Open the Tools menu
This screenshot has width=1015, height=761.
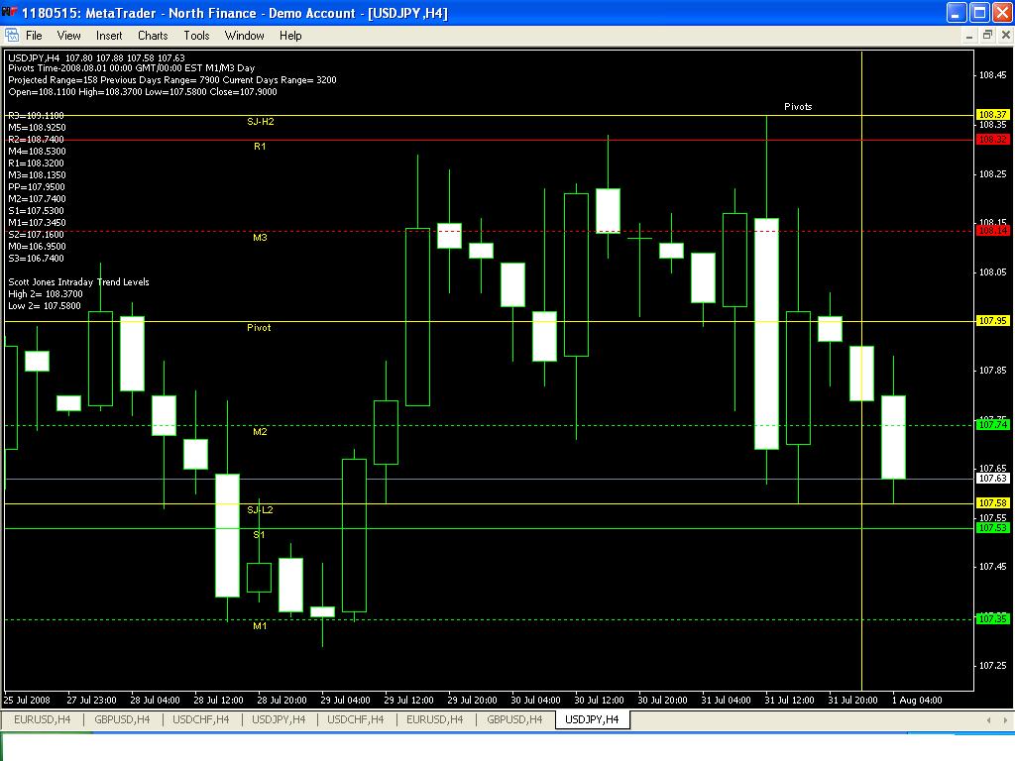pos(196,36)
